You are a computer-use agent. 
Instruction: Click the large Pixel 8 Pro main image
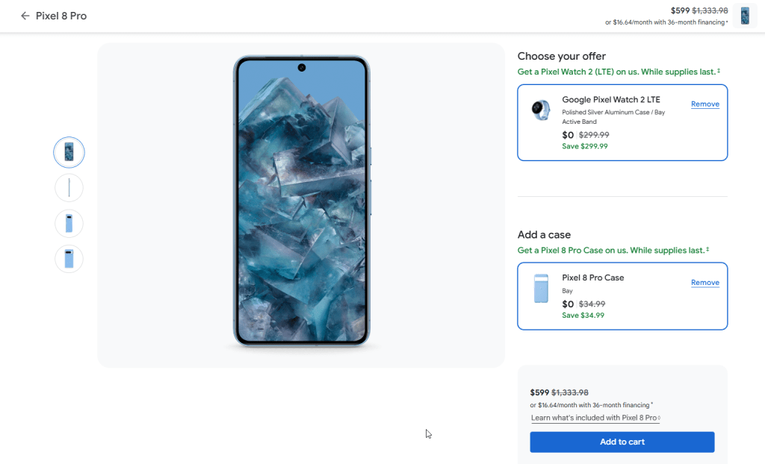tap(301, 201)
